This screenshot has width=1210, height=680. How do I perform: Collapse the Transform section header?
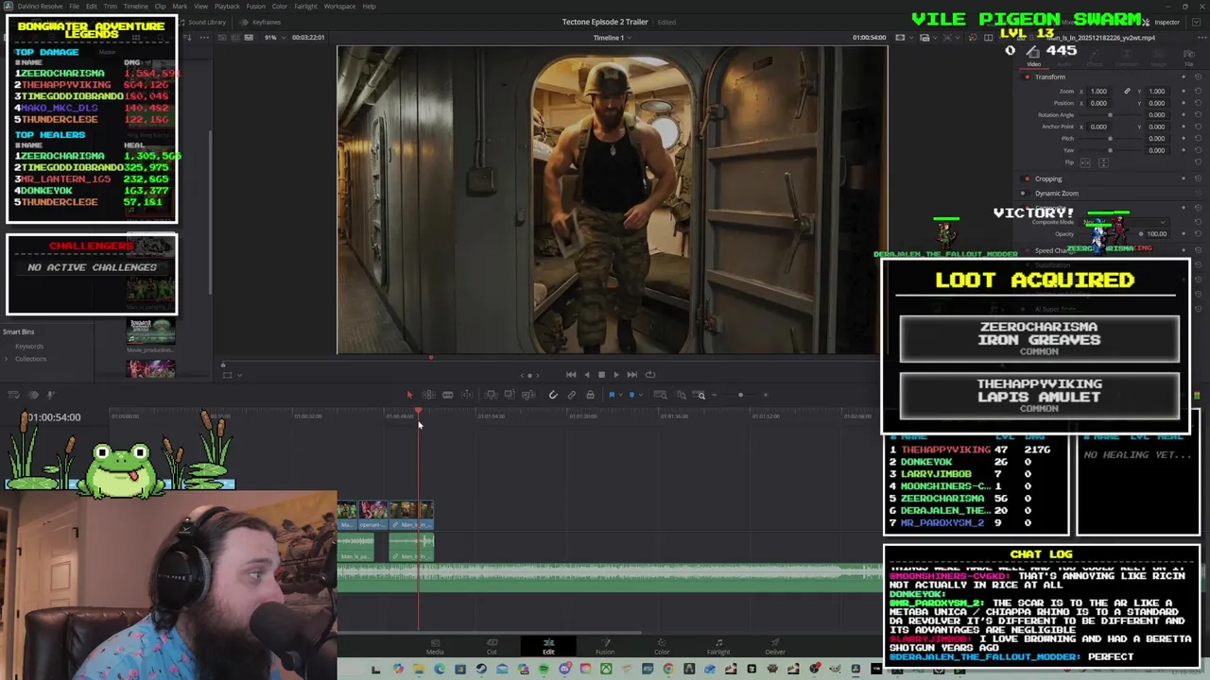pos(1049,77)
